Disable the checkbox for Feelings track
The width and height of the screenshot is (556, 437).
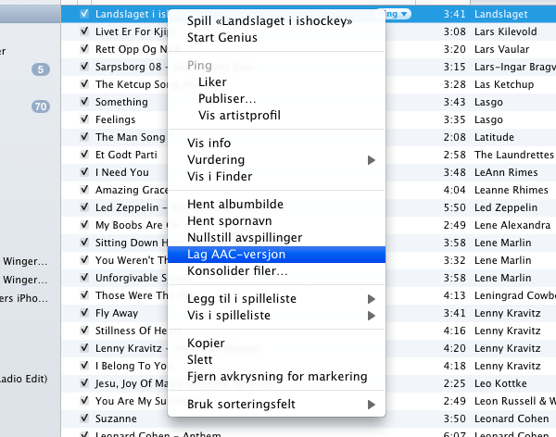click(85, 119)
